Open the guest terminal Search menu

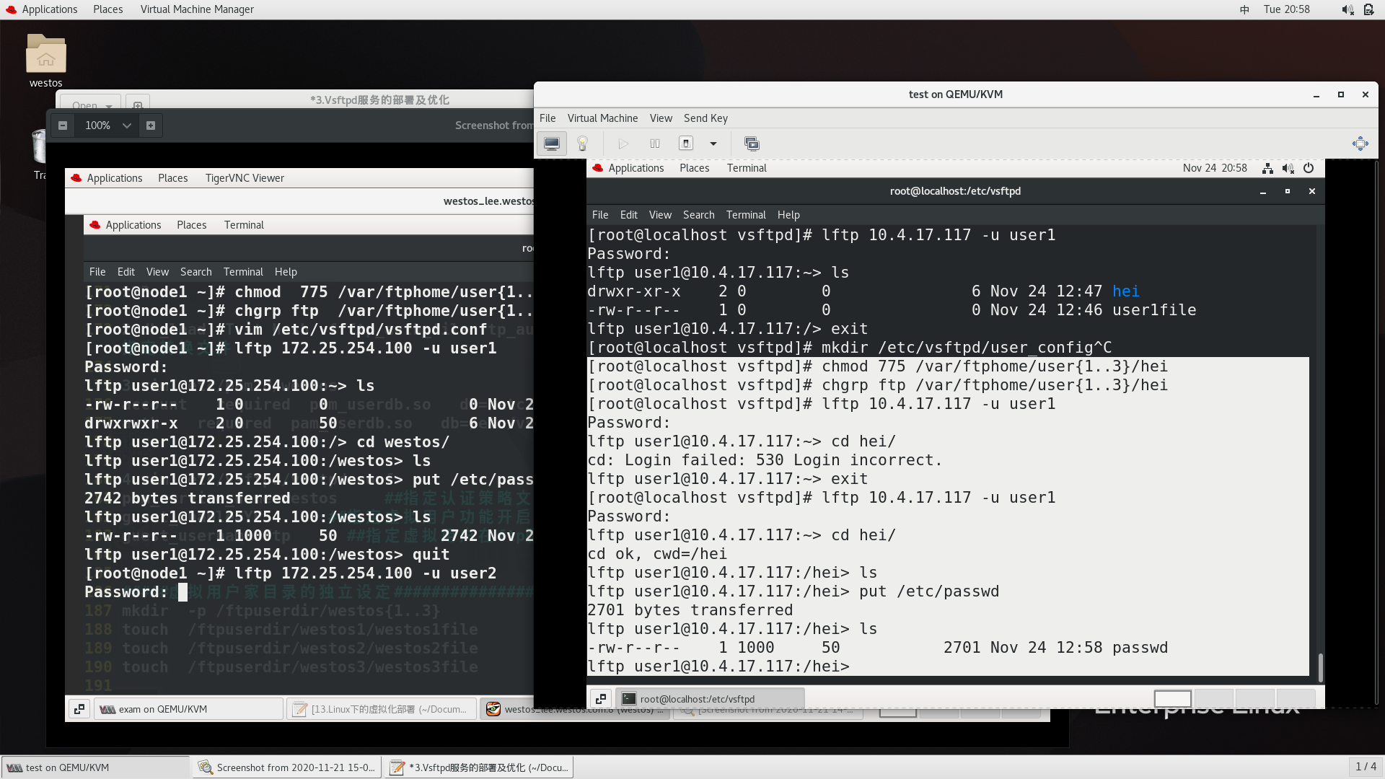point(698,215)
